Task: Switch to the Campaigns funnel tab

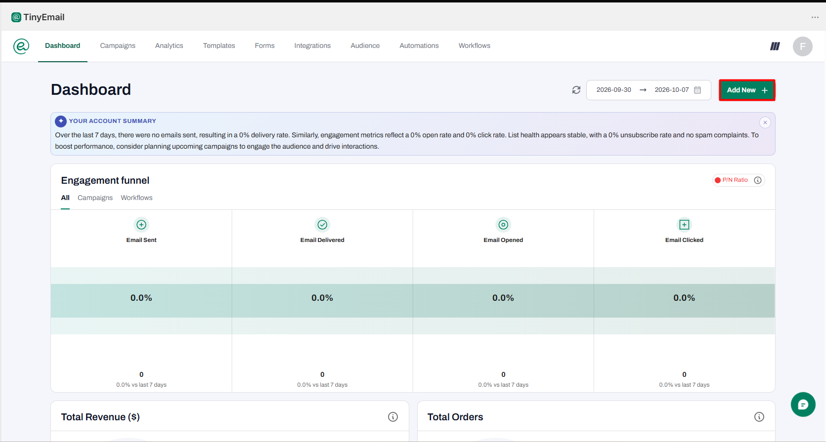Action: tap(95, 198)
